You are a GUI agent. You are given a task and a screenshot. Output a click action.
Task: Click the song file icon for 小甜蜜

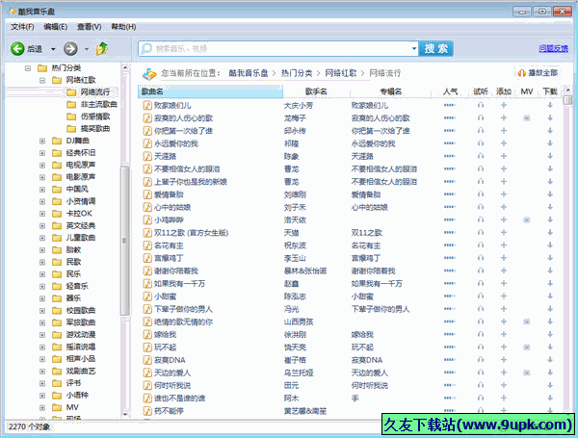pyautogui.click(x=147, y=296)
